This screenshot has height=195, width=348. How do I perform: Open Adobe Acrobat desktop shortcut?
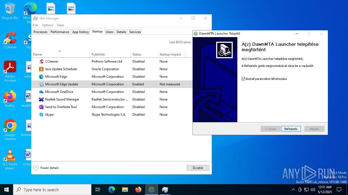tap(10, 71)
